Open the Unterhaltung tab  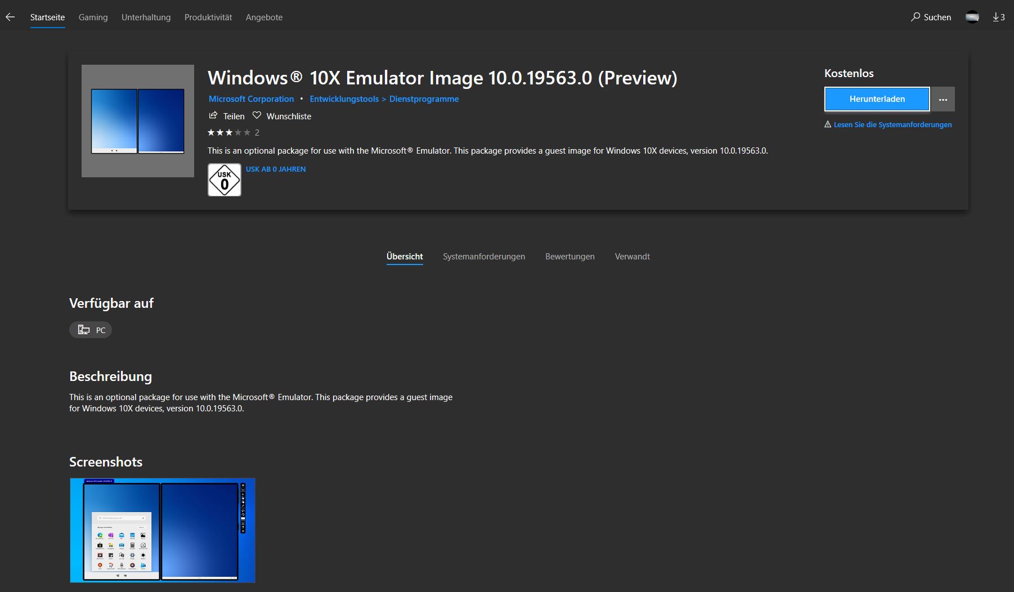[146, 17]
